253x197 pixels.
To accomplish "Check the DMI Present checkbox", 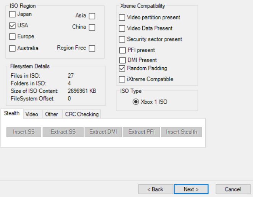I will [x=122, y=60].
